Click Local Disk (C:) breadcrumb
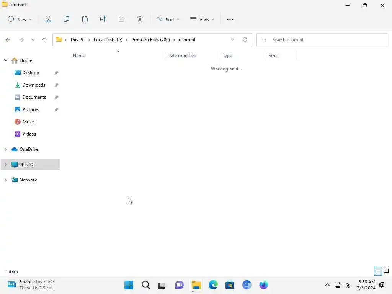 point(108,40)
